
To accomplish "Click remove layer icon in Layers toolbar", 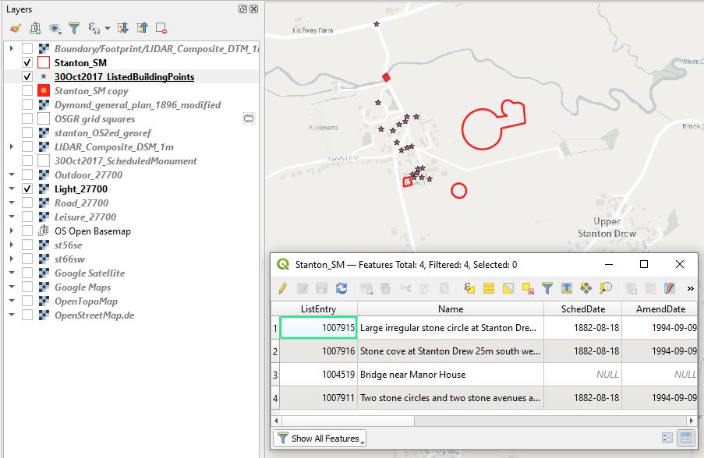I will (x=161, y=28).
